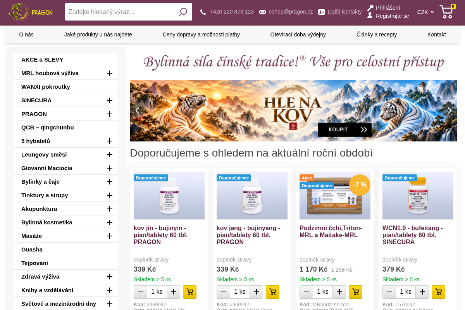Screen dimensions: 465x310
Task: Open the O nás menu item
Action: click(26, 34)
